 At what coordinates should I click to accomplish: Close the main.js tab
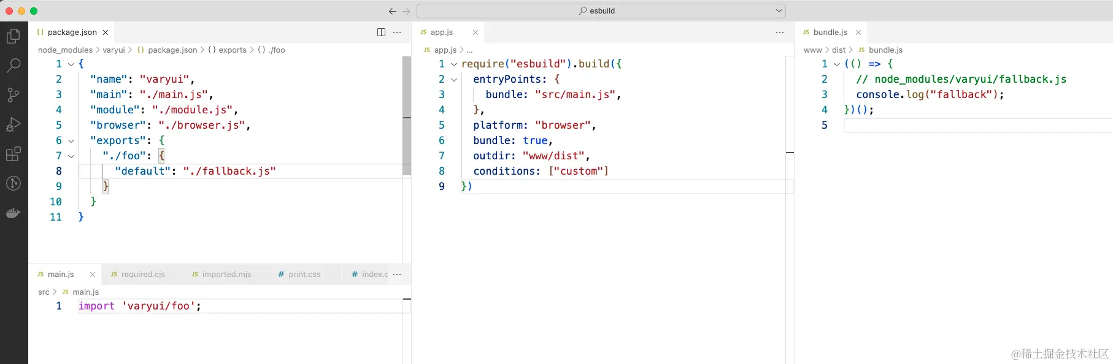[x=93, y=275]
